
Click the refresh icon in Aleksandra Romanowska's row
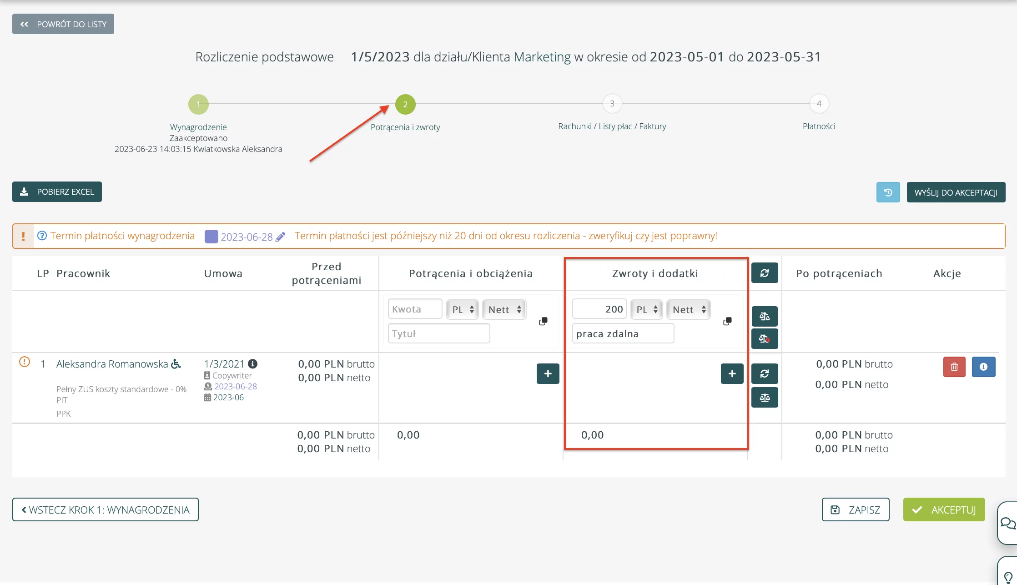coord(765,373)
